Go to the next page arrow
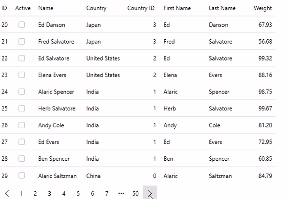290x199 pixels. 150,193
